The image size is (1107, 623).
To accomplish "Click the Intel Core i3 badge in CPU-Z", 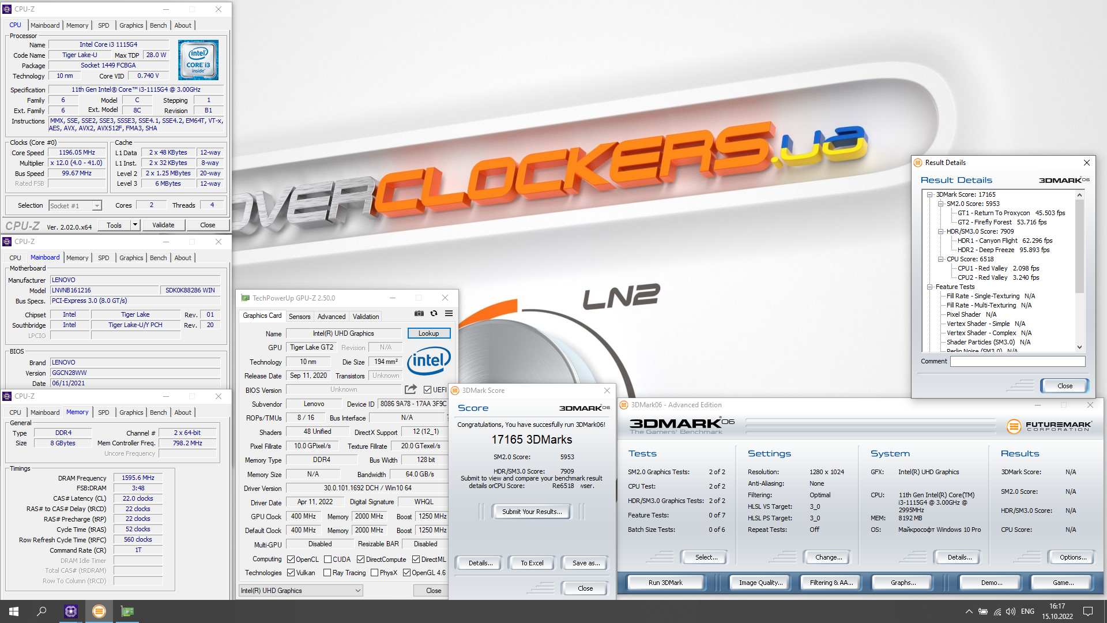I will tap(198, 60).
